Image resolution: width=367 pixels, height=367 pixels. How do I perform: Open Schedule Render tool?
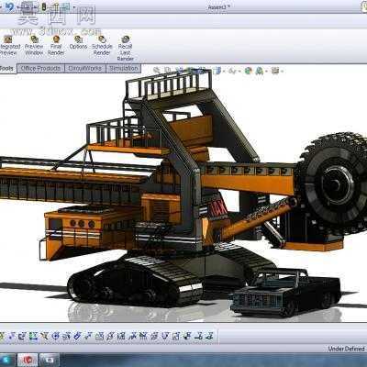point(102,46)
